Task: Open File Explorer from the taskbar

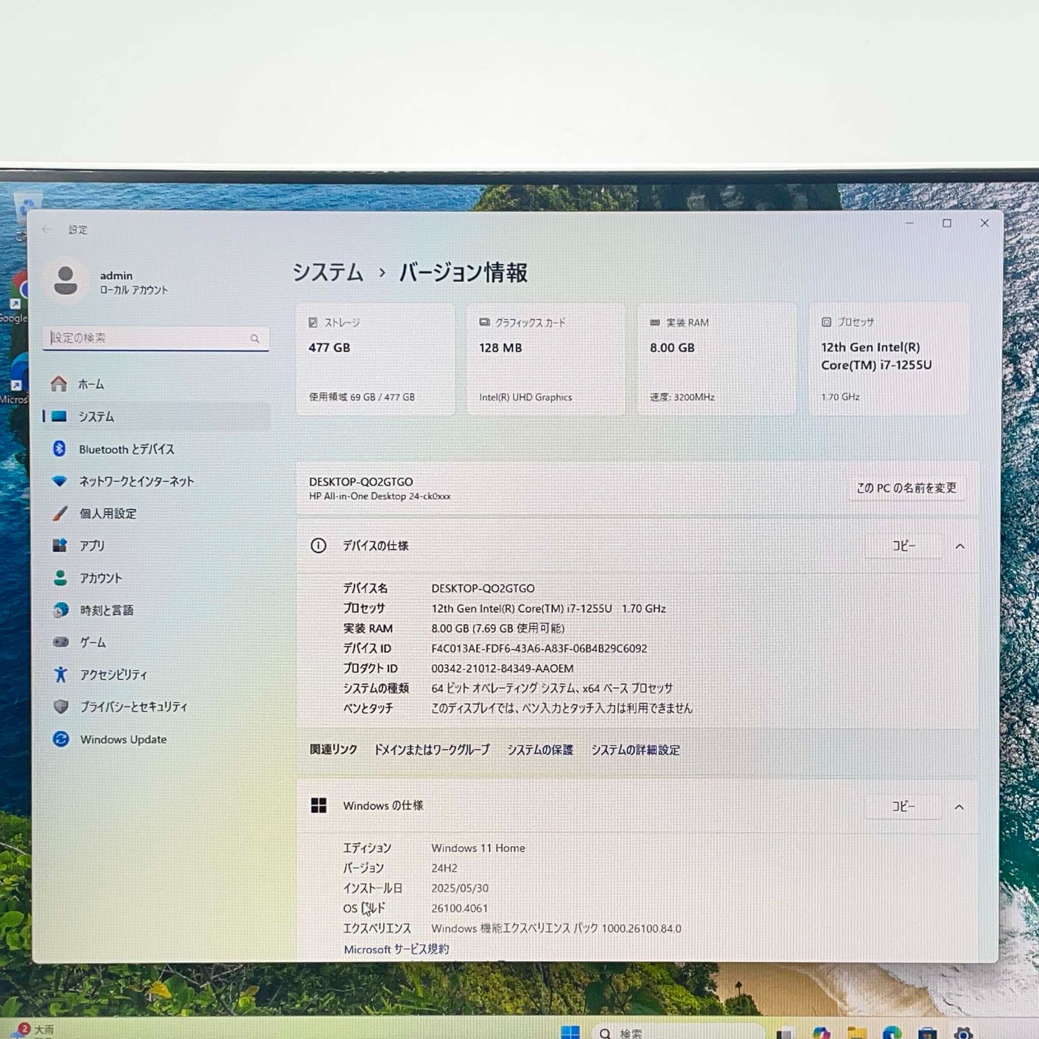Action: [x=857, y=1033]
